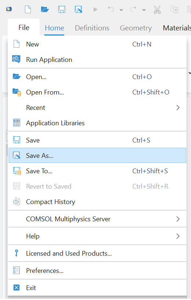
Task: Choose Save To... from the menu
Action: (97, 171)
